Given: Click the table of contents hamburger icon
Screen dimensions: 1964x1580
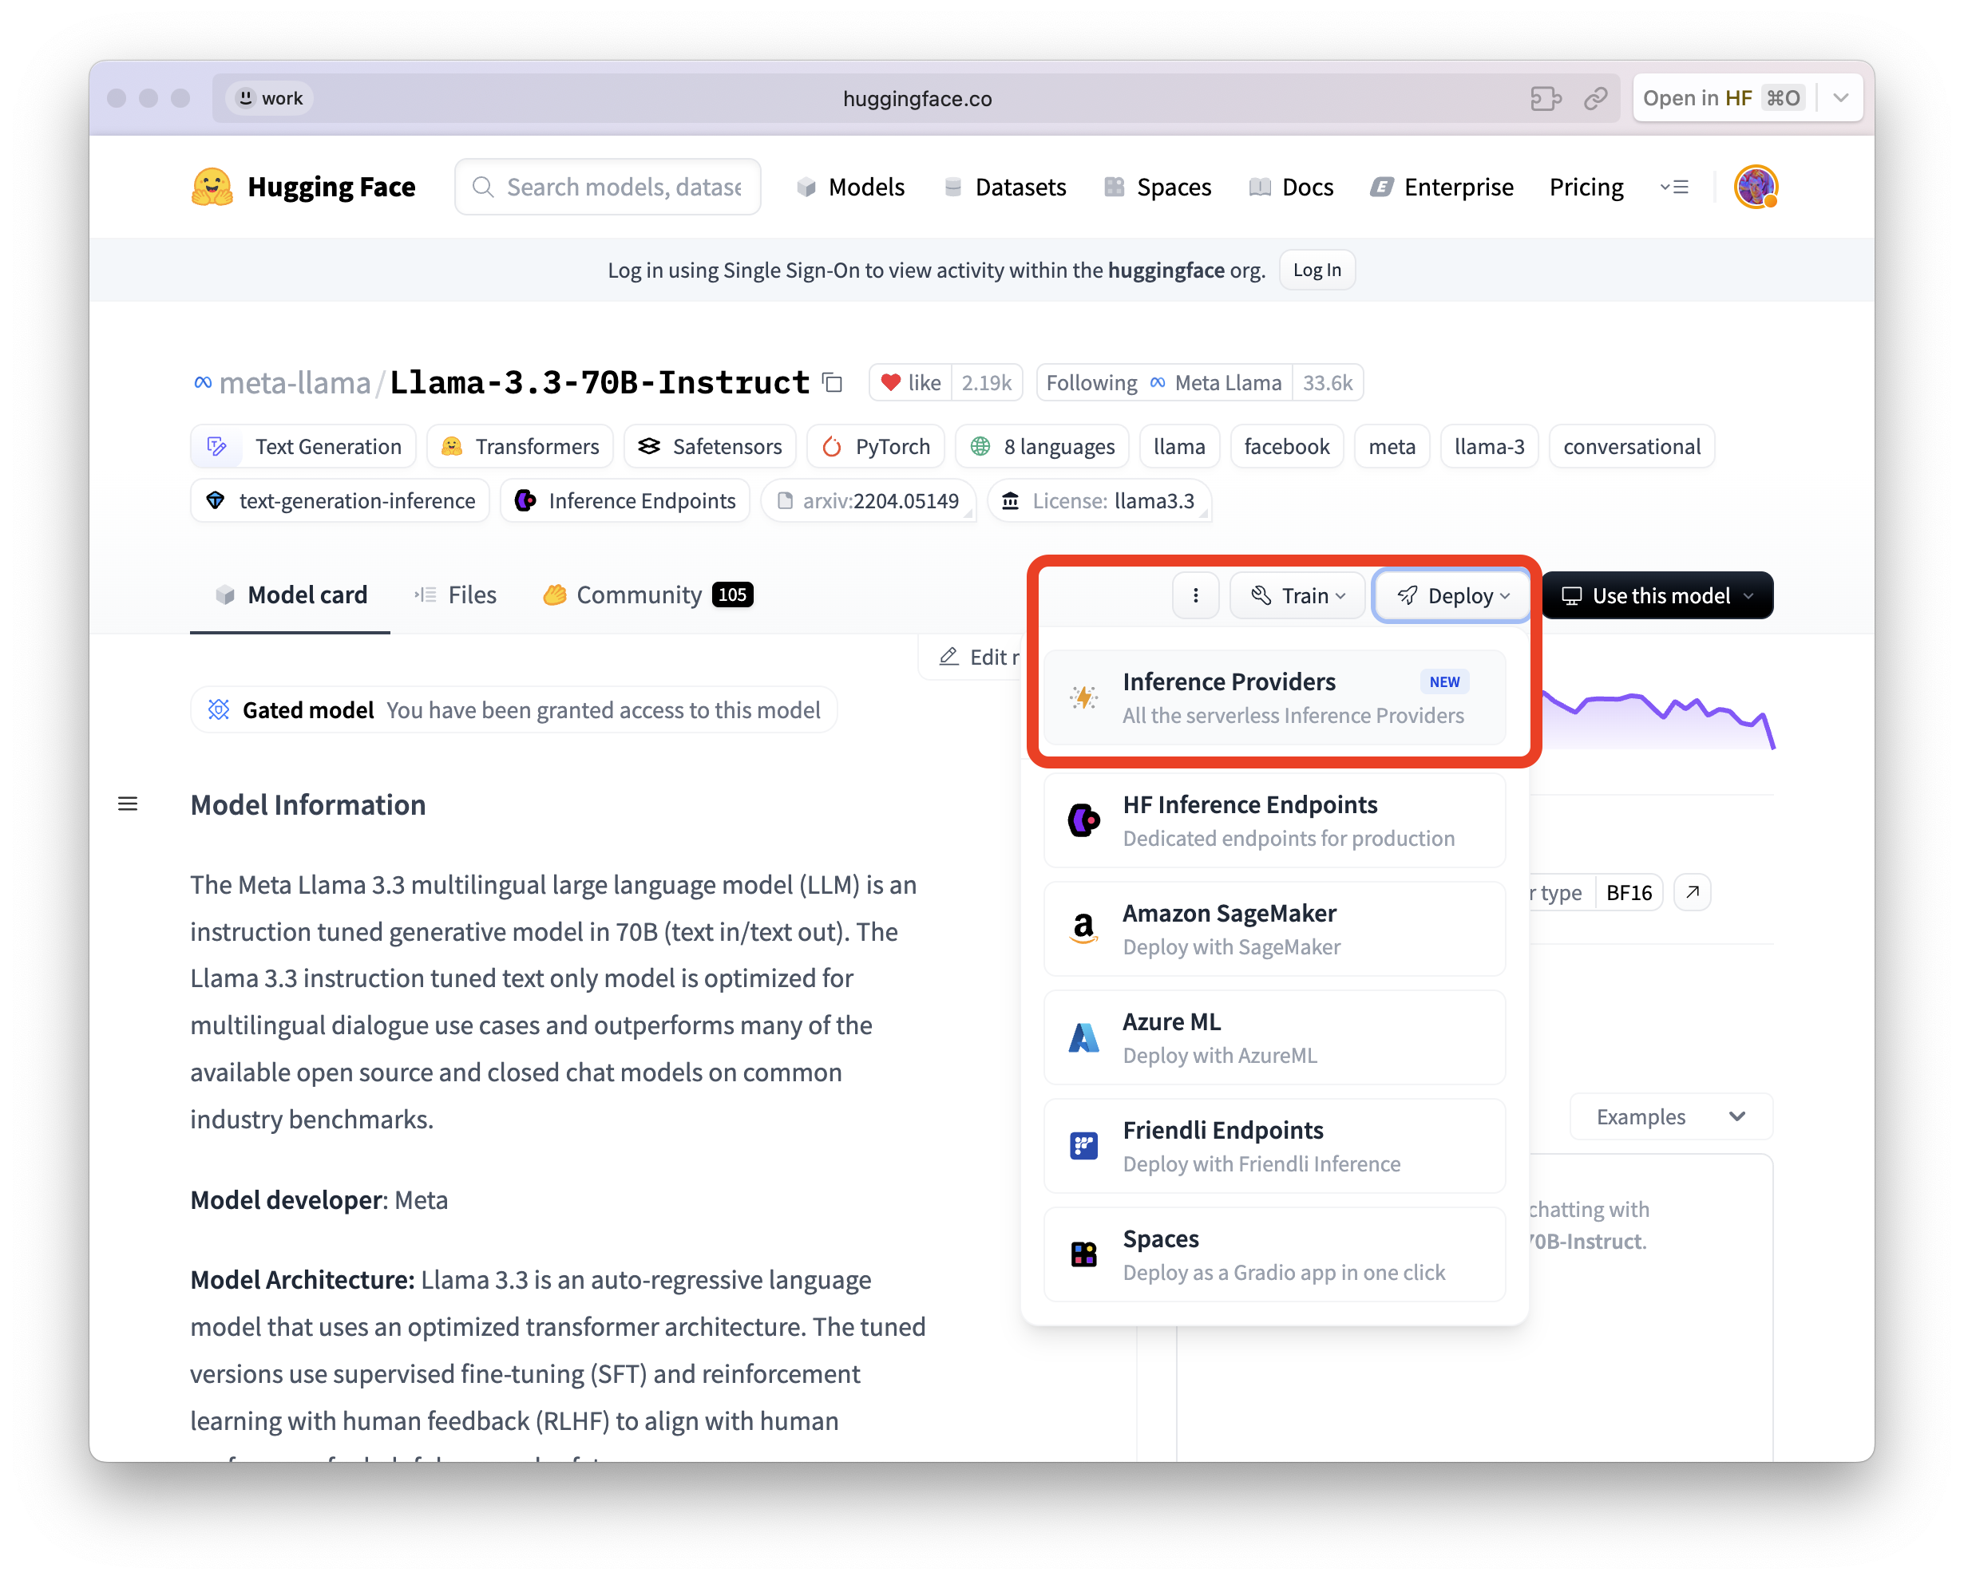Looking at the screenshot, I should (x=128, y=804).
